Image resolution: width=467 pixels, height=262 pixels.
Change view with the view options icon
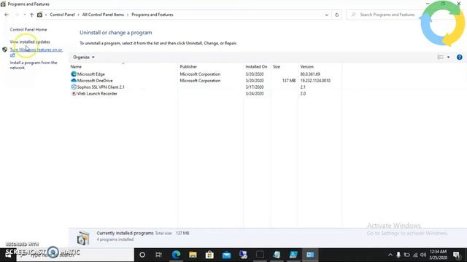tap(440, 57)
